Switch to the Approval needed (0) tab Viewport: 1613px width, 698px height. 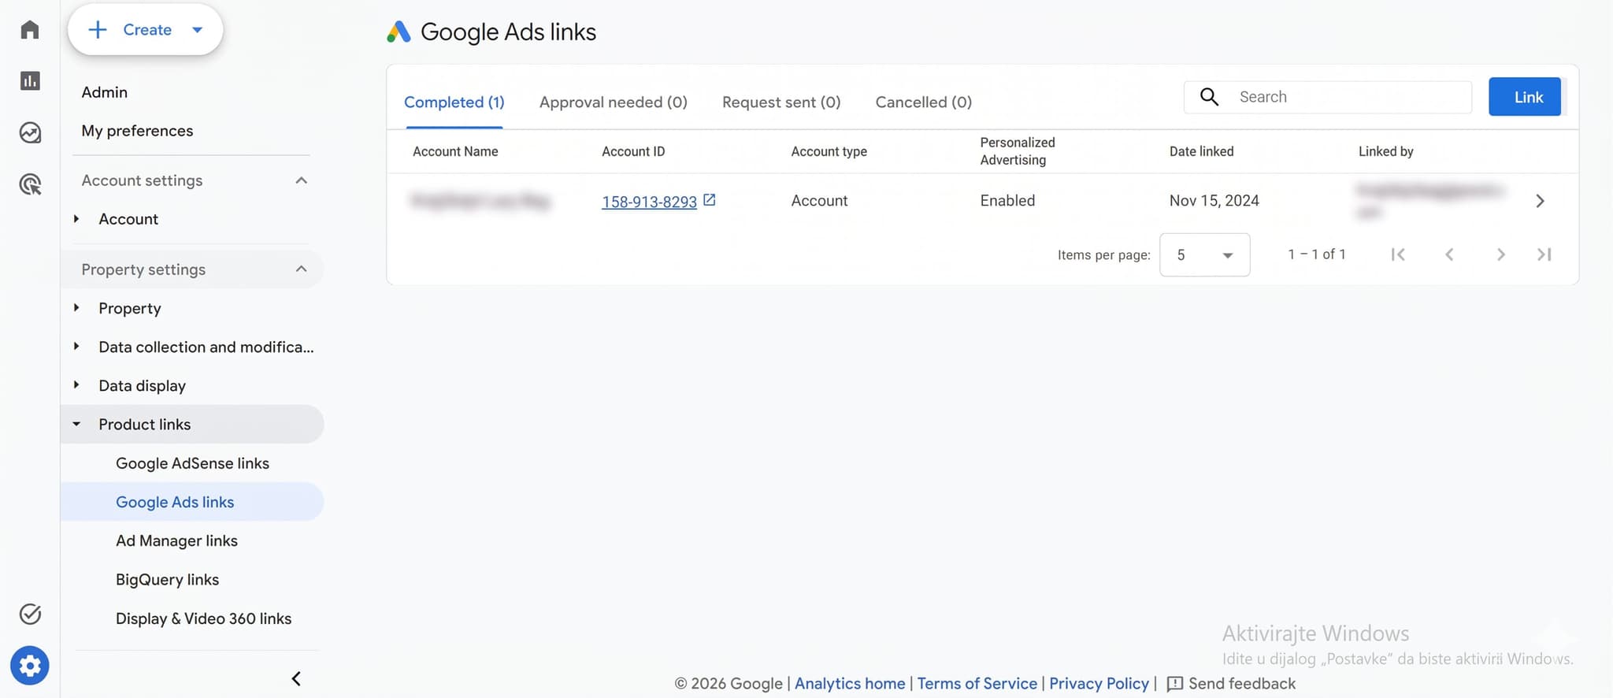[614, 102]
